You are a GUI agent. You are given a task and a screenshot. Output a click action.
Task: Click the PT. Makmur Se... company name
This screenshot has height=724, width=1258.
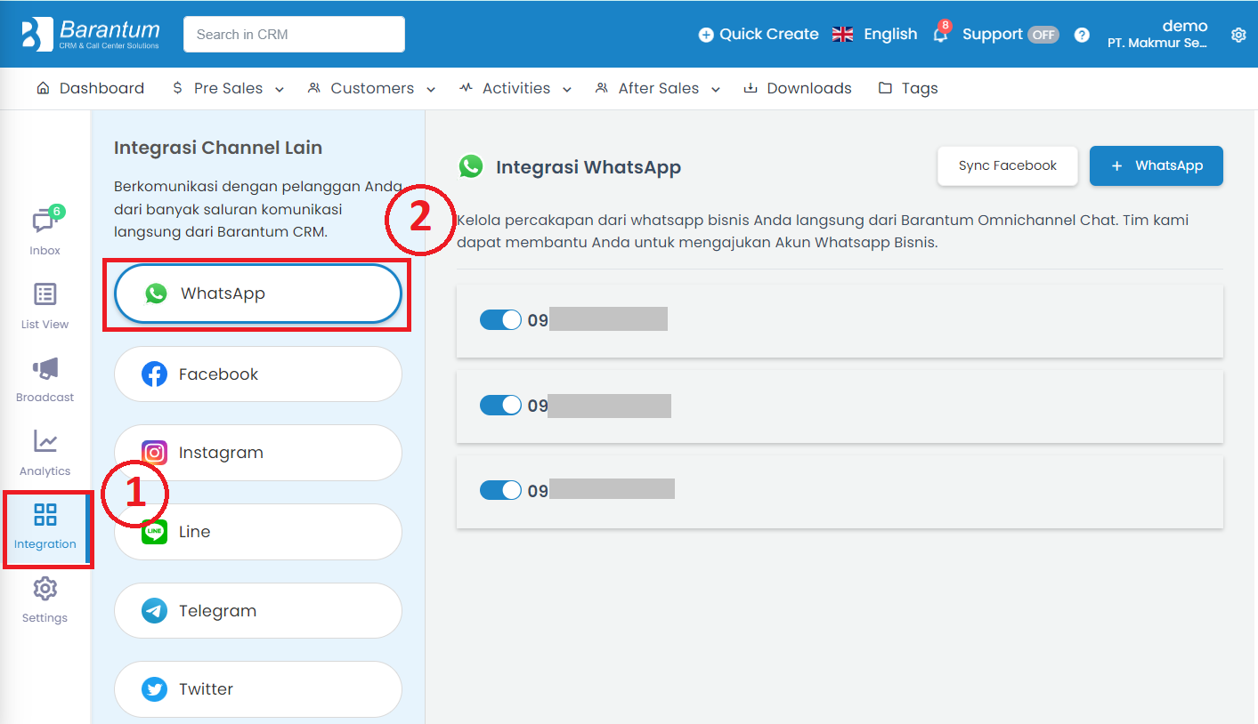[x=1157, y=43]
